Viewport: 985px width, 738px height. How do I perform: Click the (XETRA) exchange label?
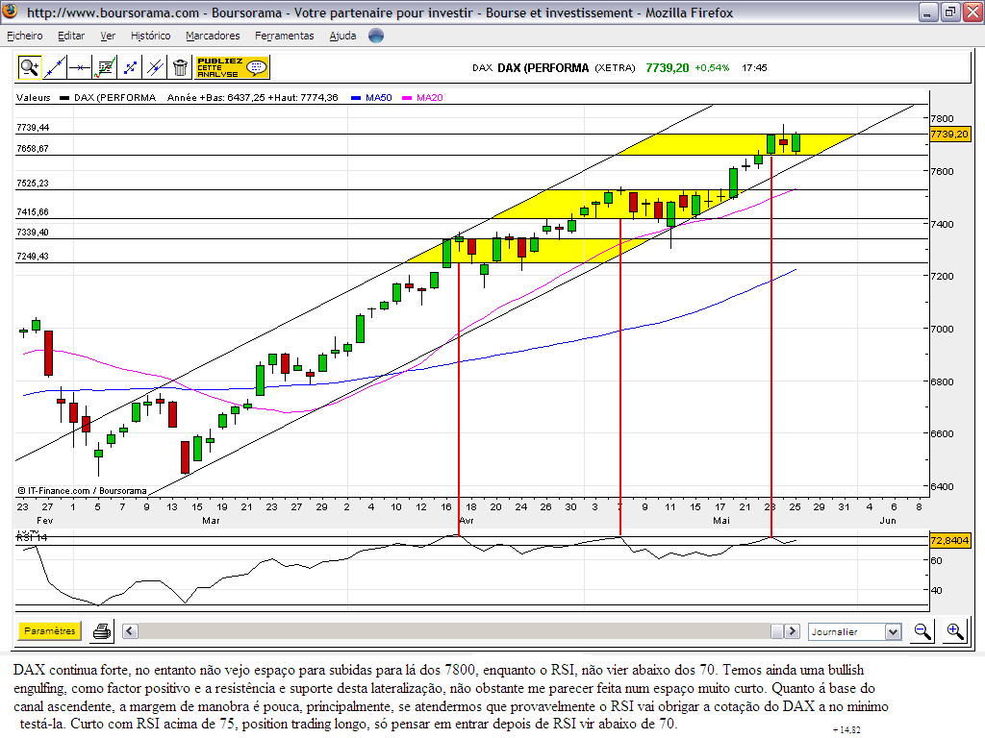(x=615, y=68)
